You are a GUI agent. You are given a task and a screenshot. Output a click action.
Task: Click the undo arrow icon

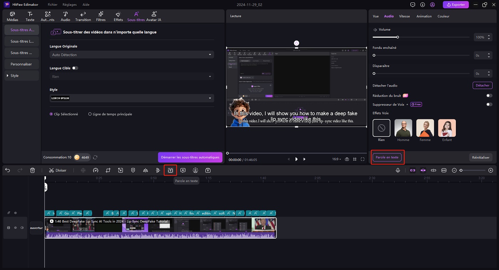pyautogui.click(x=7, y=170)
